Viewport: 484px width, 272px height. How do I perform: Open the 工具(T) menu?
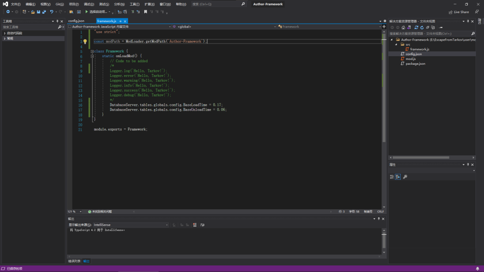135,4
